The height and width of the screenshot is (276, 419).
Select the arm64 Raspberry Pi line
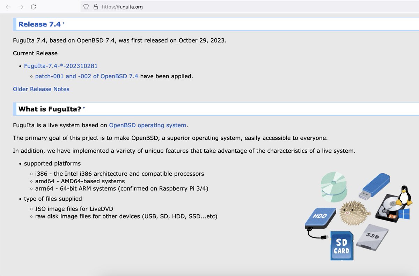(x=122, y=189)
